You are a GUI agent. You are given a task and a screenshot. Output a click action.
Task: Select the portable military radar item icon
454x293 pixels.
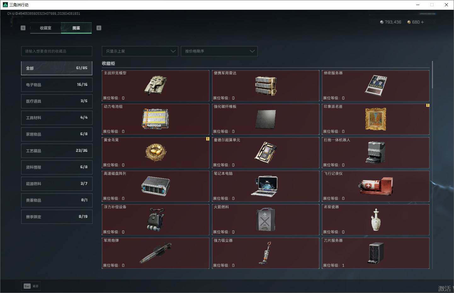click(x=265, y=86)
